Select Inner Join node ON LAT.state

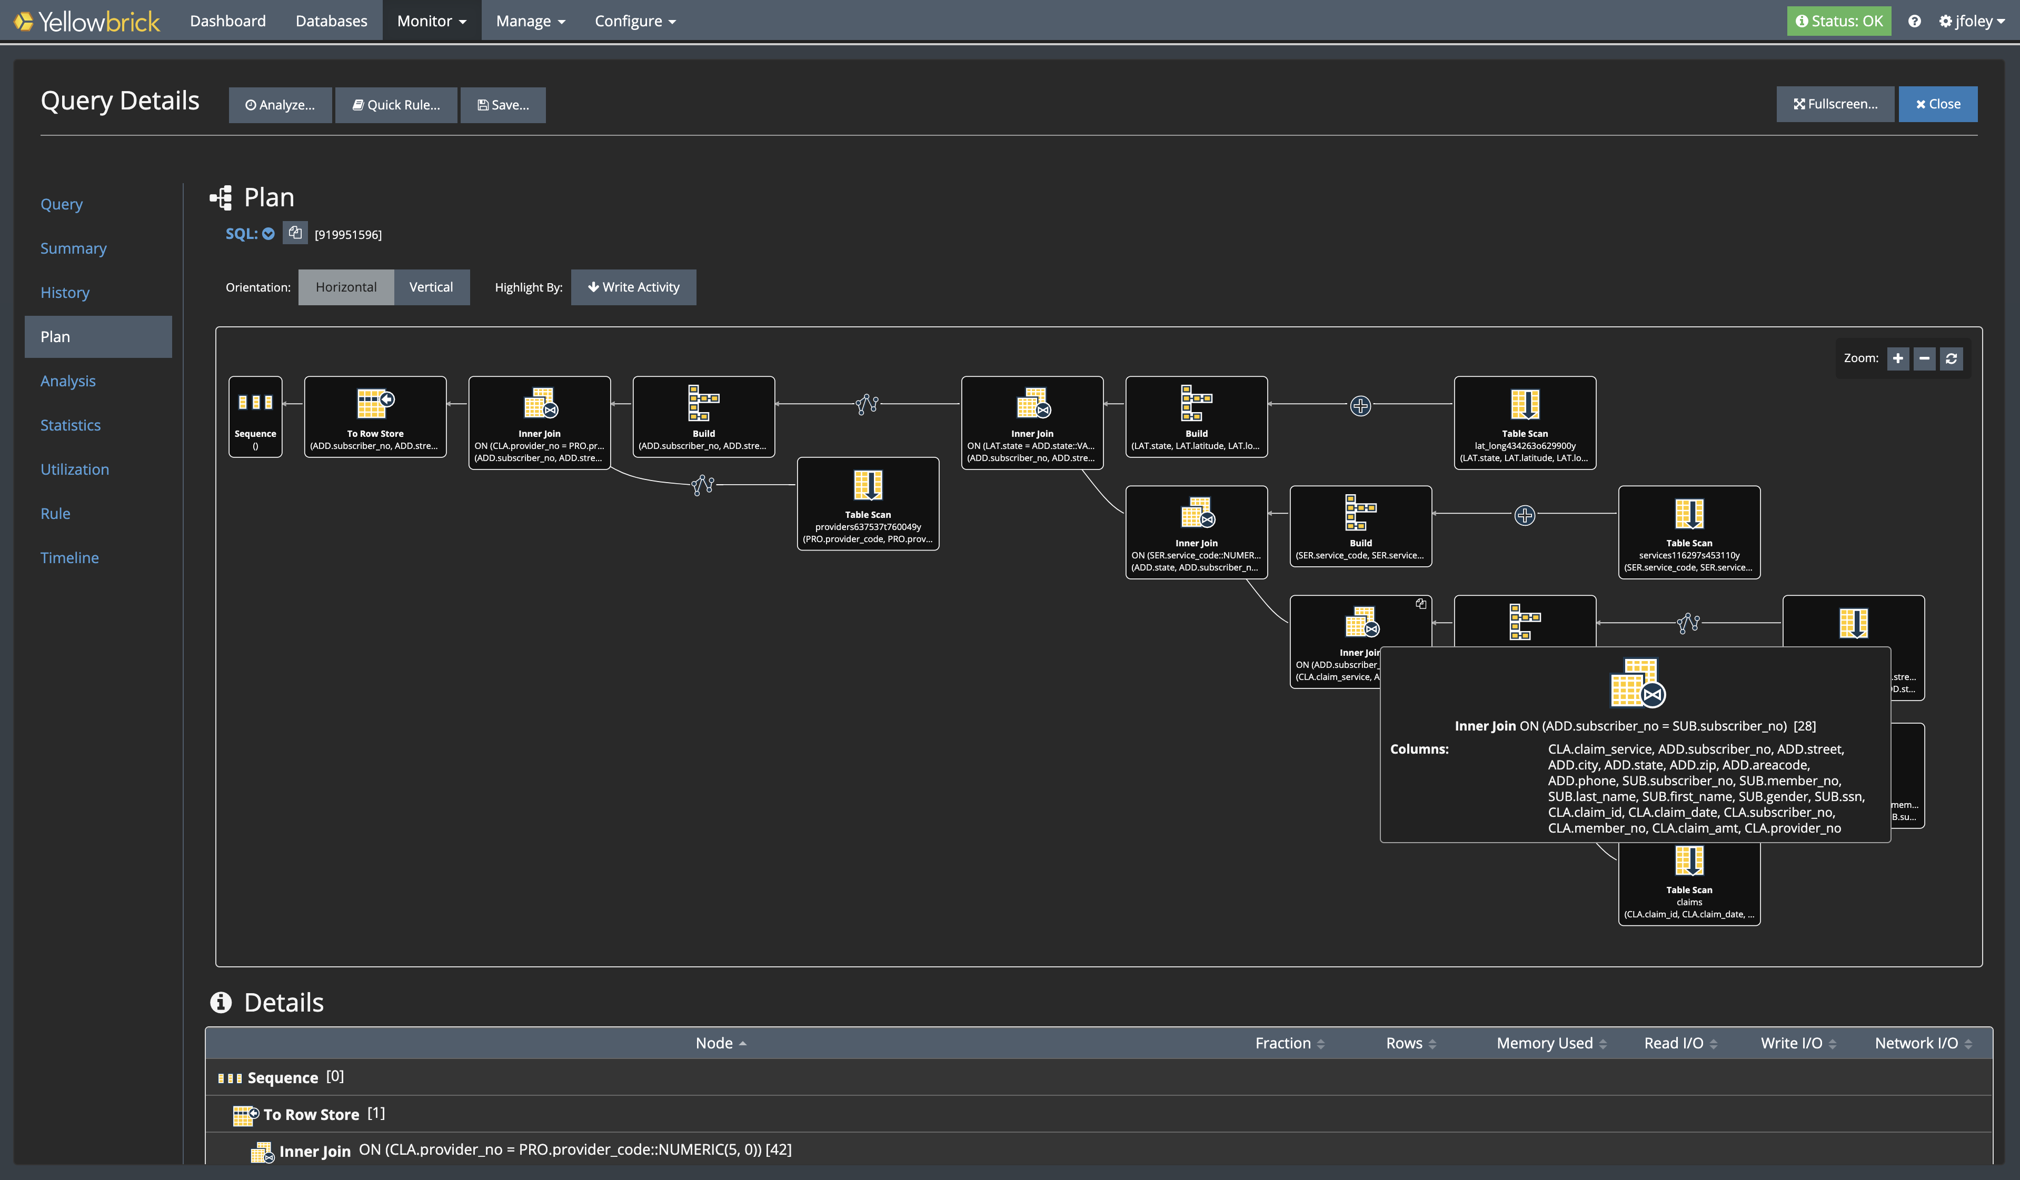point(1032,423)
